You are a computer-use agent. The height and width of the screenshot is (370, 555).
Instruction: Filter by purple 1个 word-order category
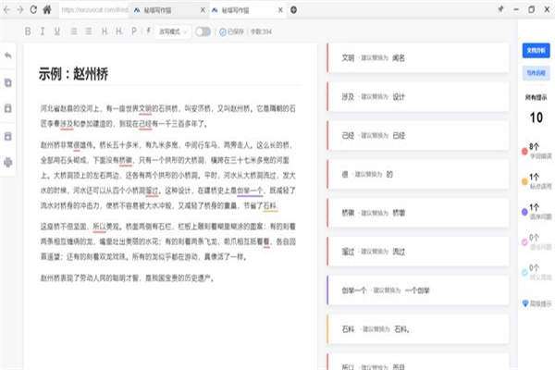click(x=536, y=212)
